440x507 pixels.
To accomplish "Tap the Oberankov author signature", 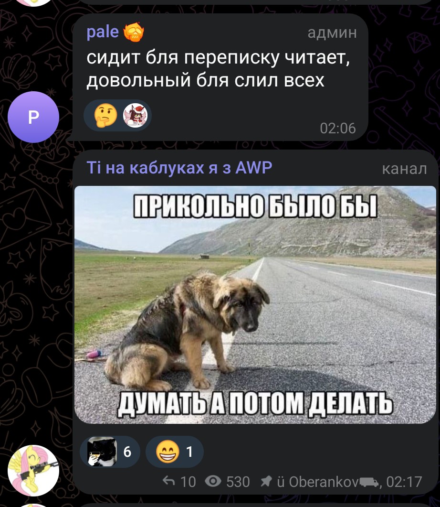I will click(324, 482).
